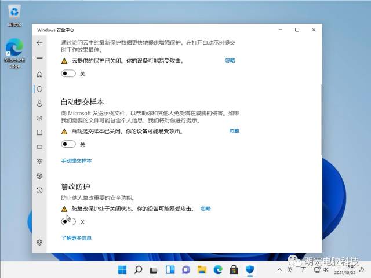Open Settings gear in Security sidebar

pos(39,243)
